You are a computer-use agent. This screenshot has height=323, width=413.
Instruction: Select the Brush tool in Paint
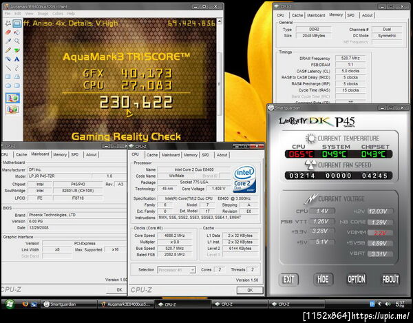(17, 50)
